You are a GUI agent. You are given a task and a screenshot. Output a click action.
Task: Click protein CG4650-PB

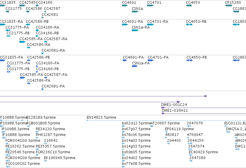tap(197, 57)
